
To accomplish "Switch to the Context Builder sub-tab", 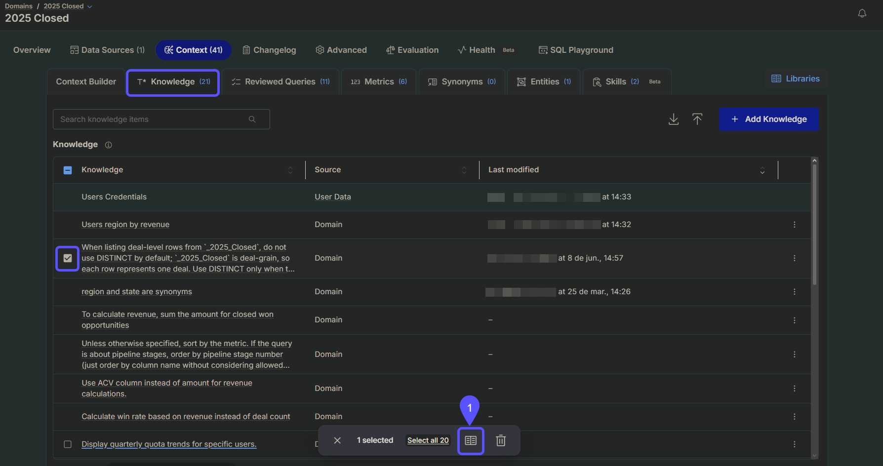I will [x=86, y=82].
